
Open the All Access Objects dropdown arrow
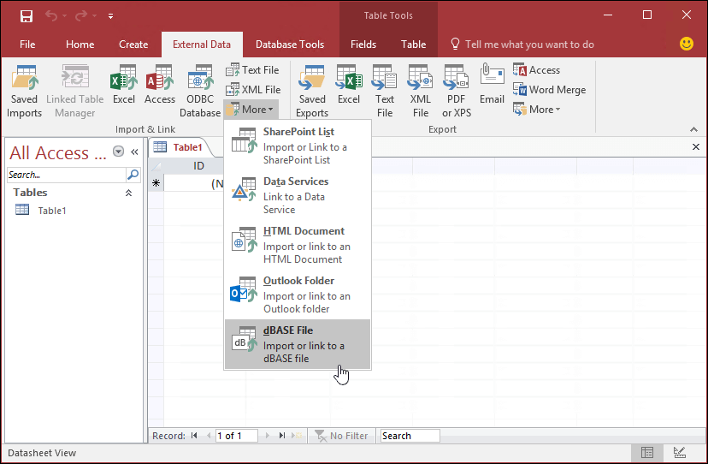[118, 152]
